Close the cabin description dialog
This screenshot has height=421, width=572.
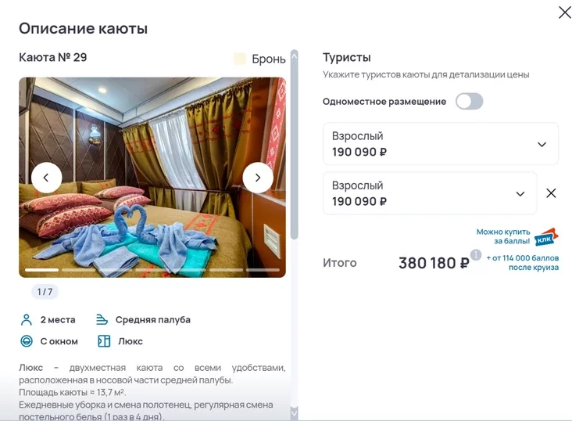[565, 13]
